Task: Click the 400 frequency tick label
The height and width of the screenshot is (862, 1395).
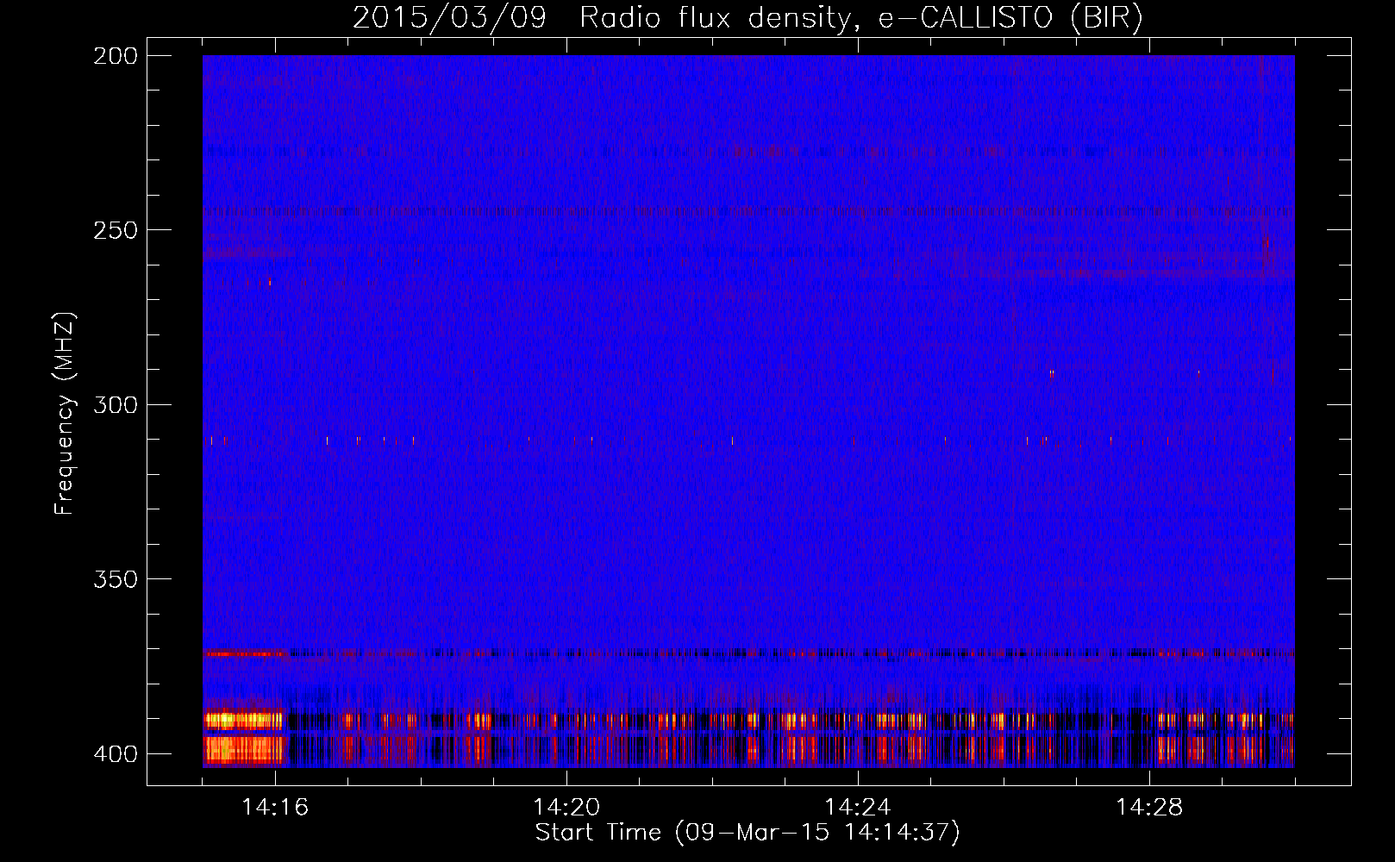Action: [x=116, y=753]
